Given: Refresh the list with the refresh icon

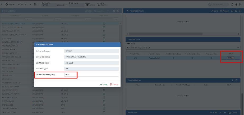Looking at the screenshot, I should tap(232, 5).
